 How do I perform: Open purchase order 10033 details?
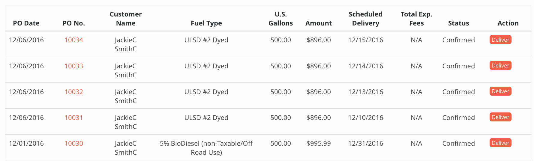[x=74, y=66]
